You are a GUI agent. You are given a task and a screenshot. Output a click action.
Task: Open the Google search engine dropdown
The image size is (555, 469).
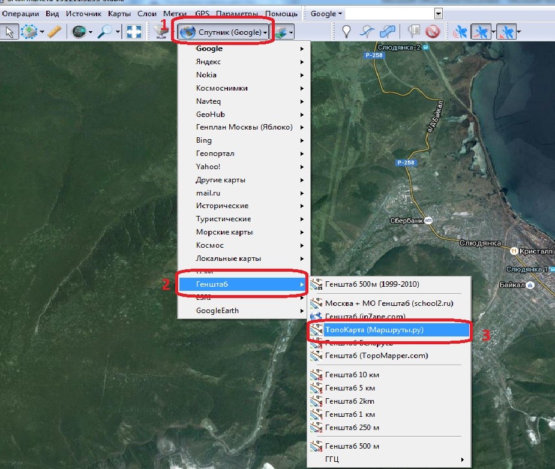326,14
